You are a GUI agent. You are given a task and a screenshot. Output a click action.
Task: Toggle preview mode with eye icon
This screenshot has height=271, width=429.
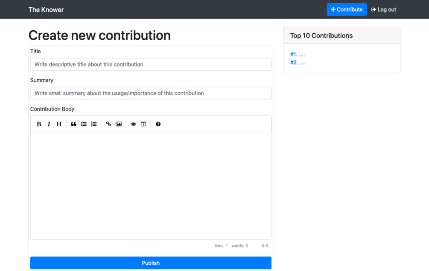click(133, 124)
